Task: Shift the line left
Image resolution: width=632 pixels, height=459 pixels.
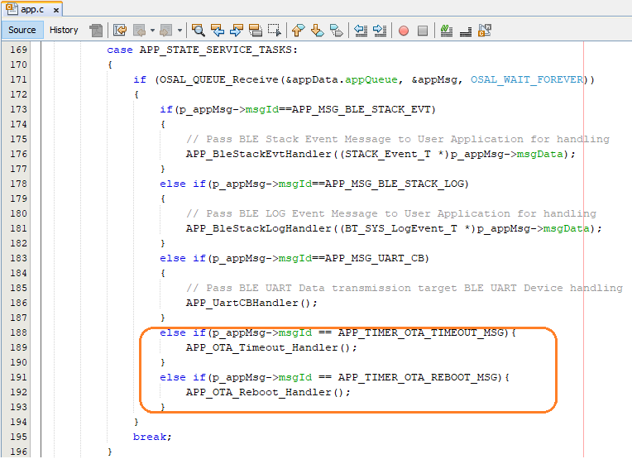Action: 361,31
